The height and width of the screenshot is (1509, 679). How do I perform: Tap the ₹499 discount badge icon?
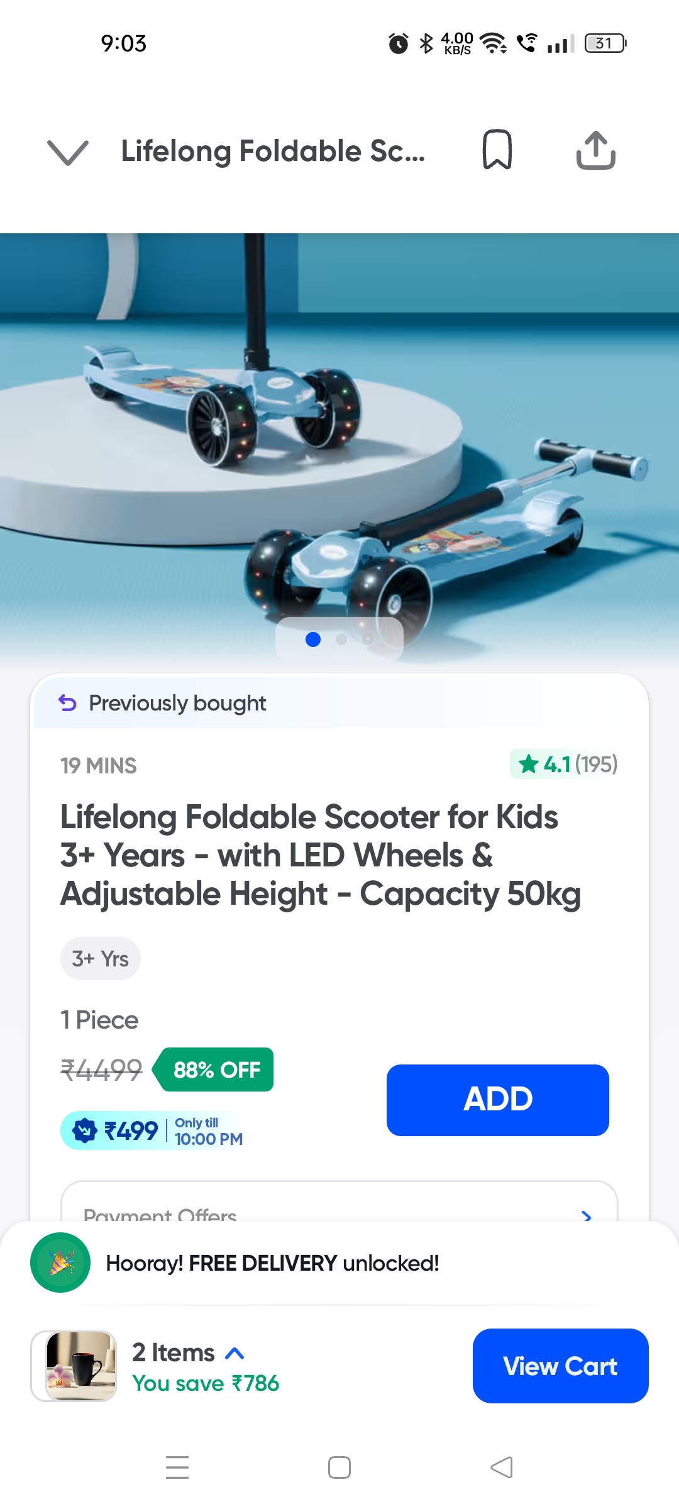point(85,1130)
